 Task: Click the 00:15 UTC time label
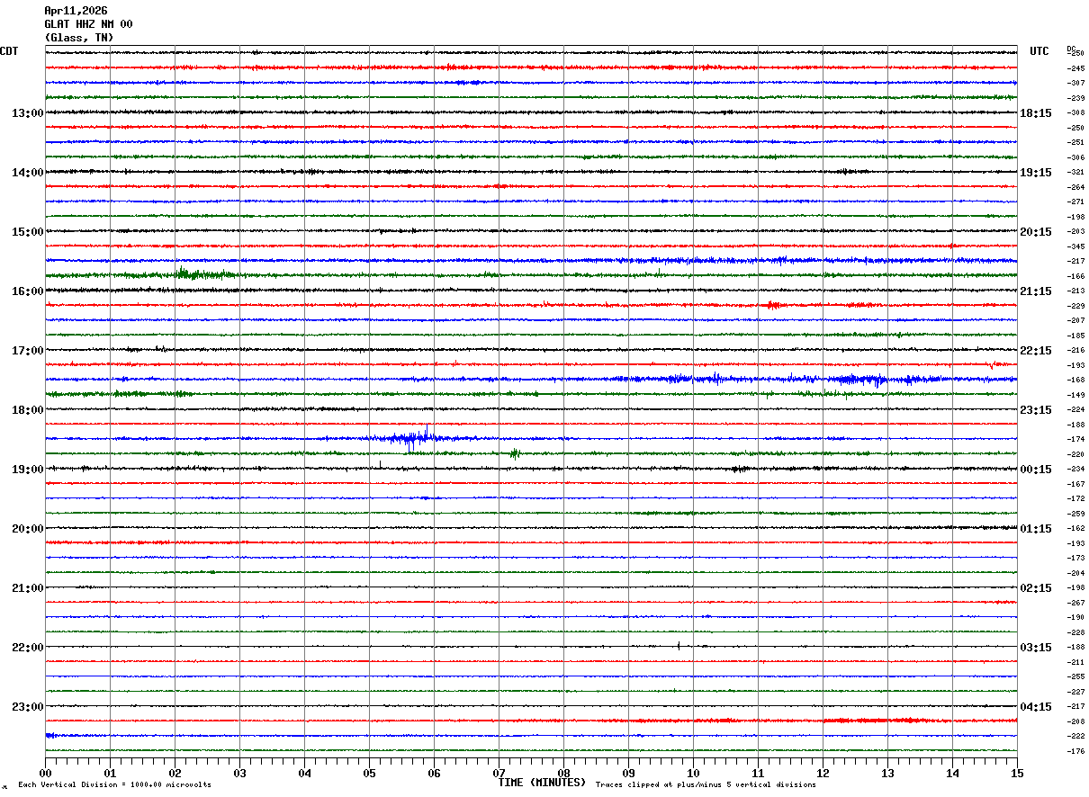[x=1036, y=470]
